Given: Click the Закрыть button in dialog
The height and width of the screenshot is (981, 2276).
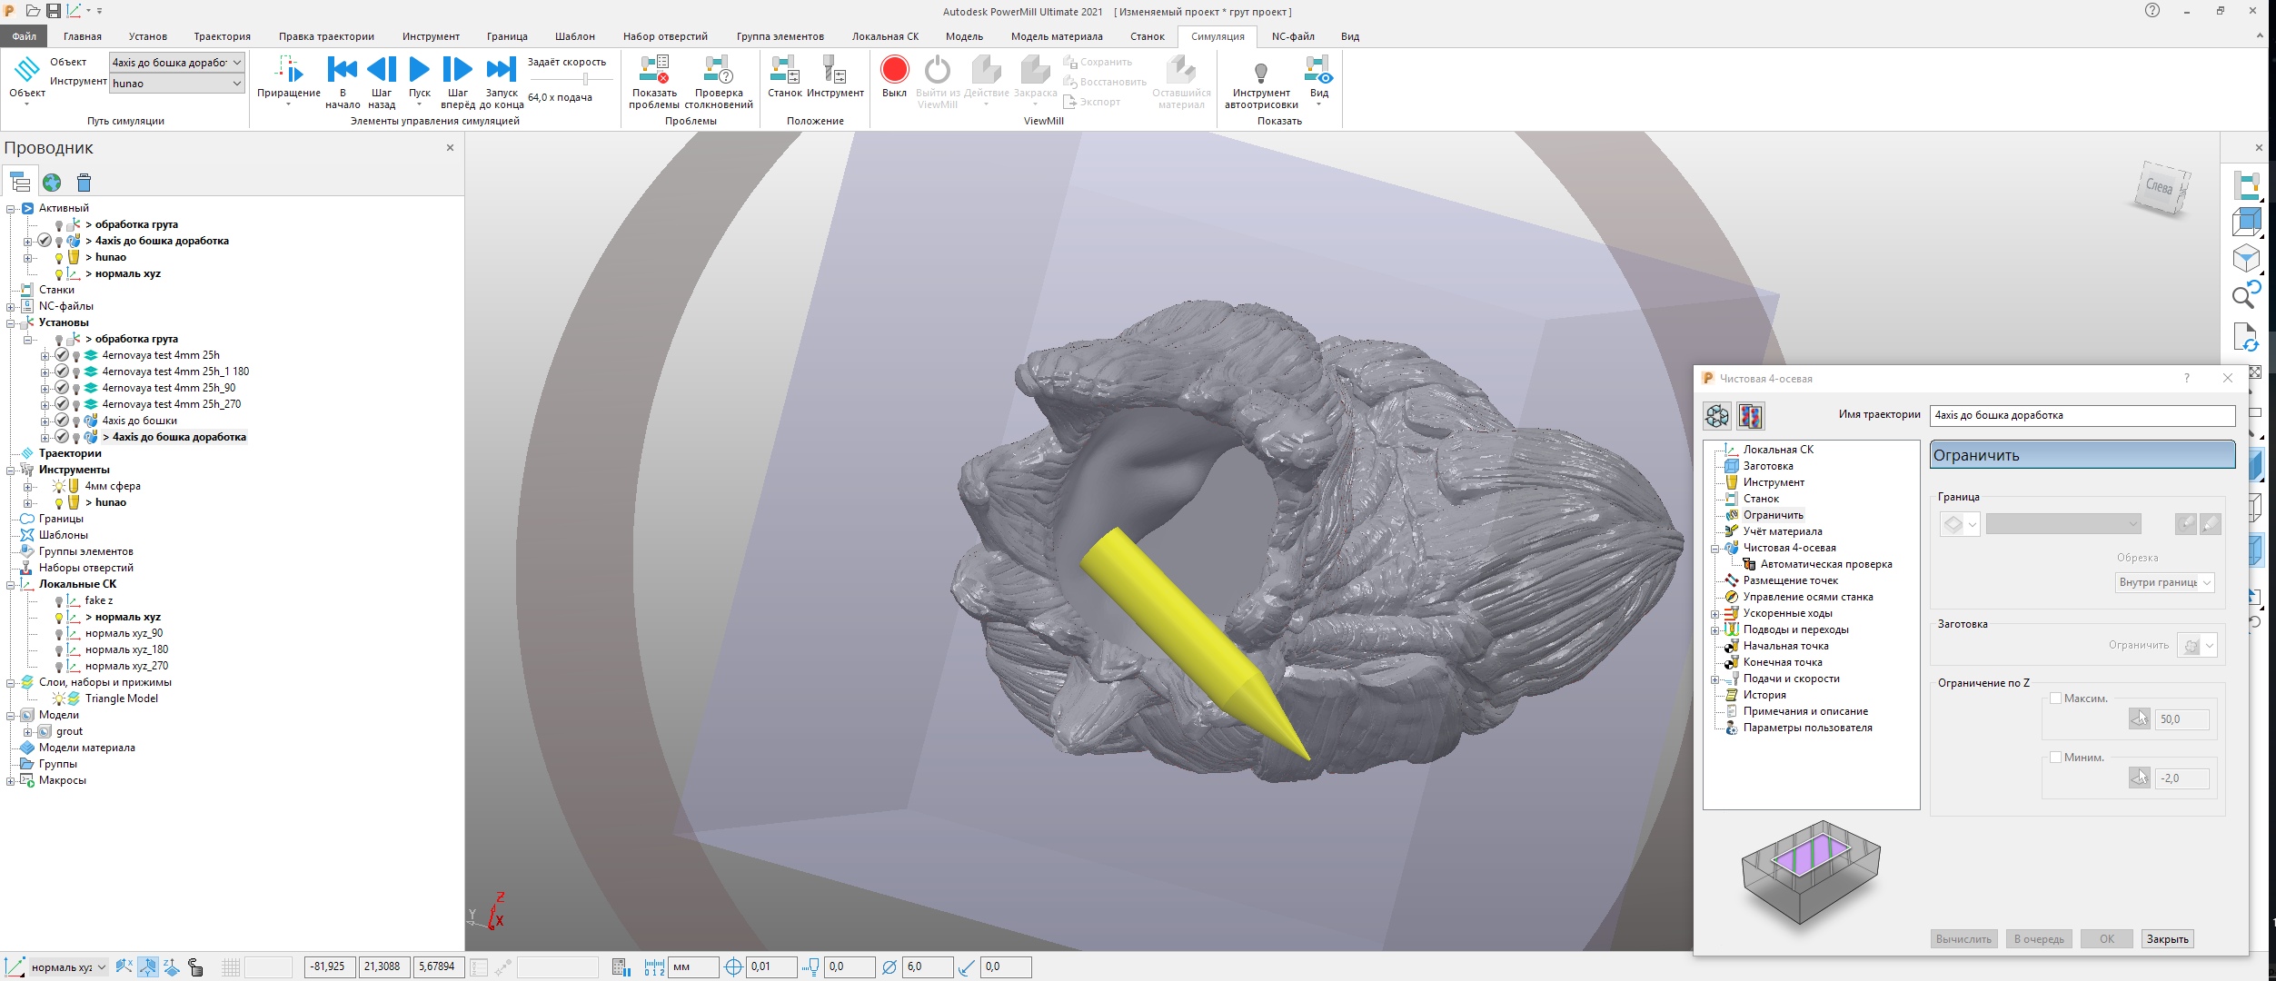Looking at the screenshot, I should pos(2167,939).
